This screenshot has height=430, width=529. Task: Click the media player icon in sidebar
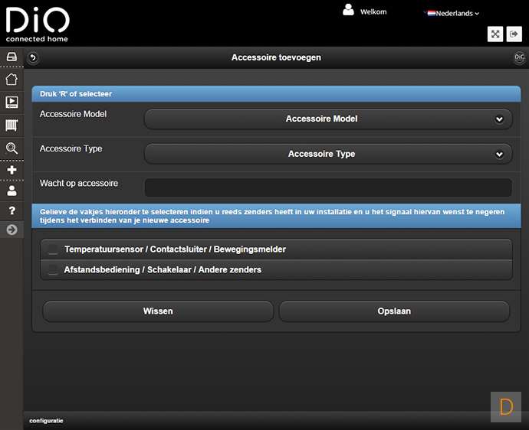(x=11, y=103)
